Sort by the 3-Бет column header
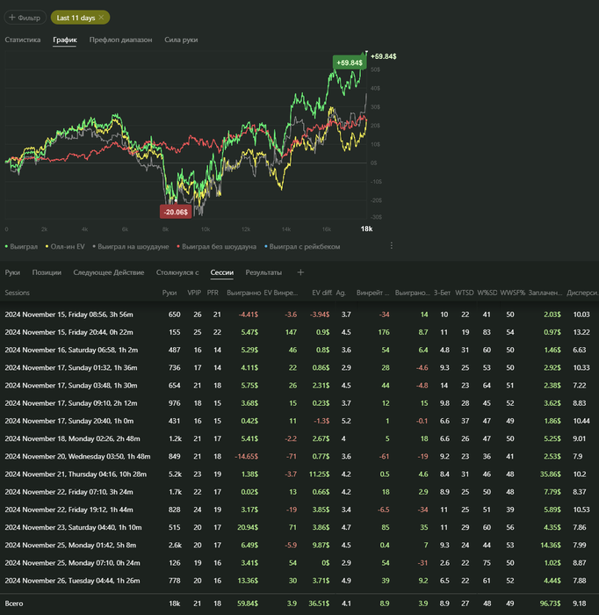This screenshot has height=615, width=599. tap(442, 293)
